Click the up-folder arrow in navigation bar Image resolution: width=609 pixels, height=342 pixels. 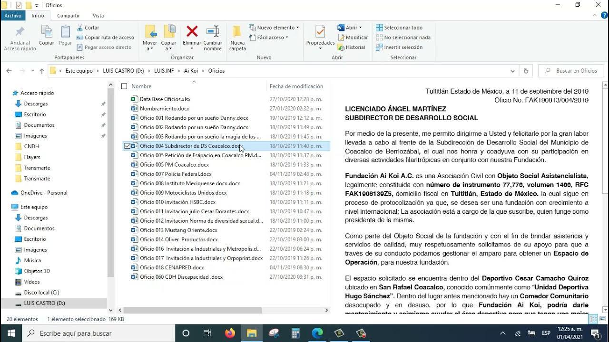[x=42, y=71]
